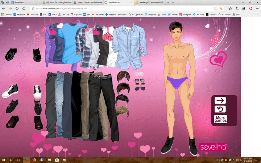Select the khaki brown trousers
This screenshot has width=261, height=163.
click(84, 106)
